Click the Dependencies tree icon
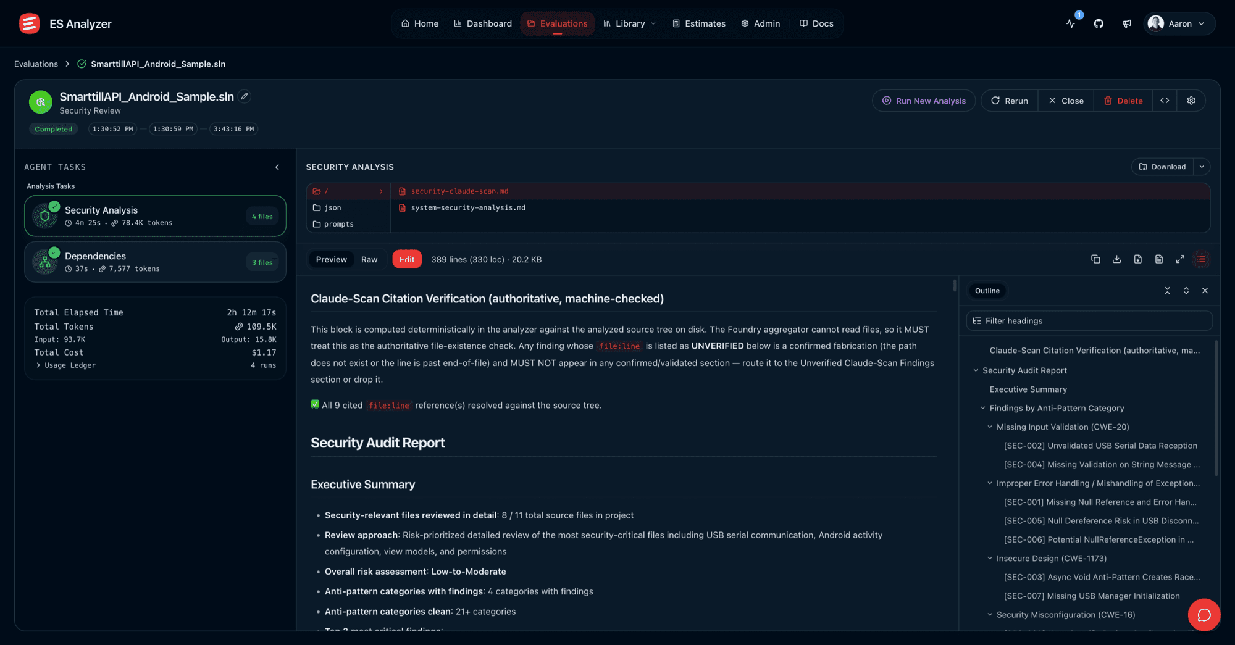Screen dimensions: 1235x645 click(x=45, y=262)
